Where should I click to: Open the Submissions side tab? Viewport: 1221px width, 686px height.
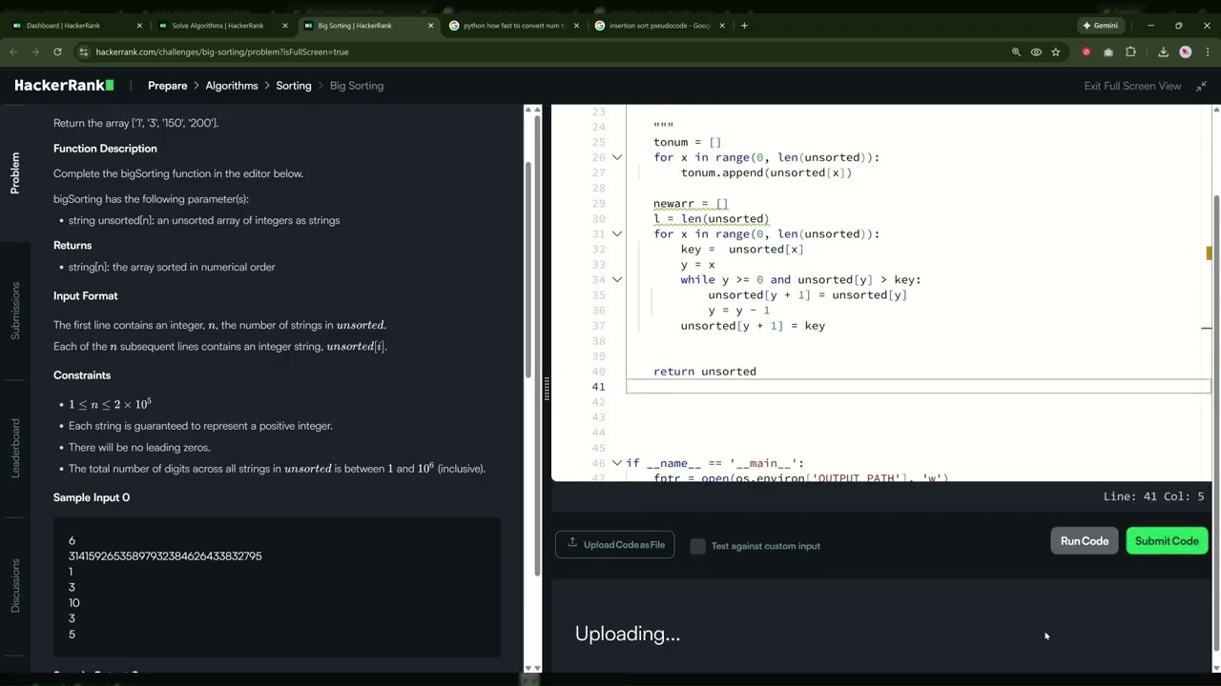14,311
